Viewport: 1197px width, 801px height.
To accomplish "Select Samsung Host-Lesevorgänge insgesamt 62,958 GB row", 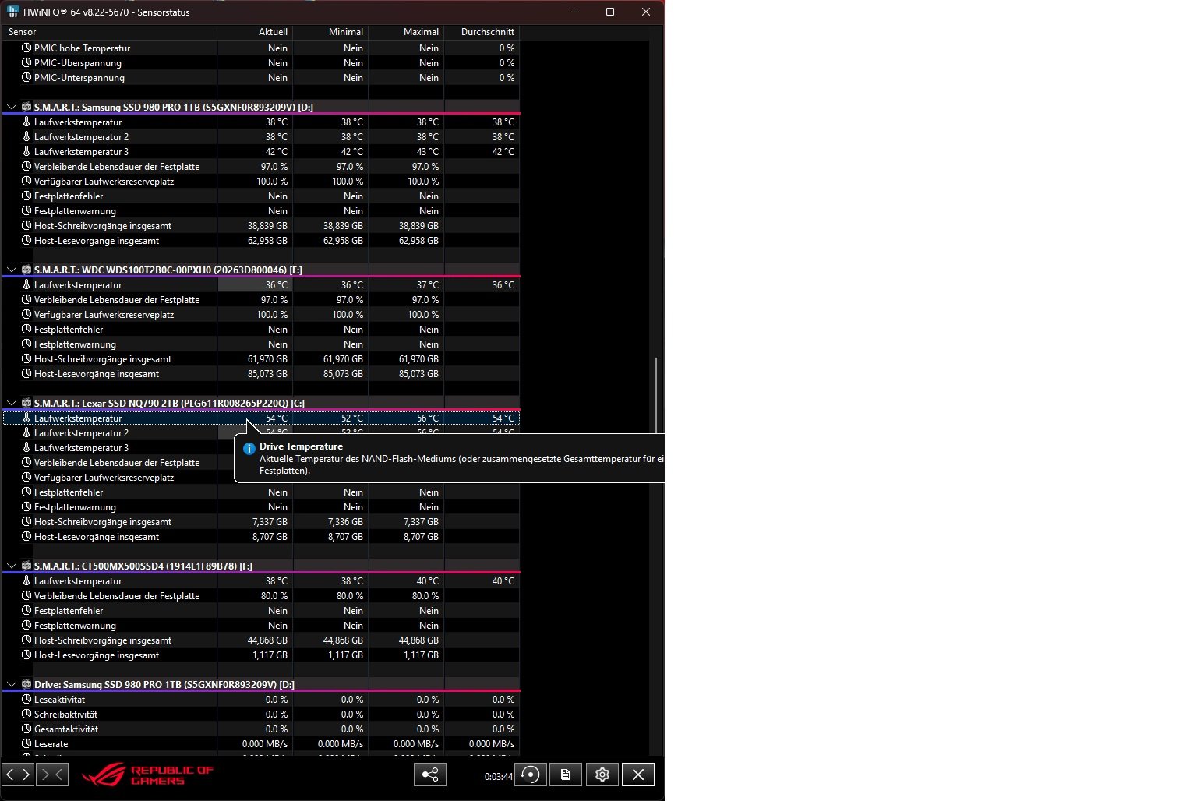I will click(261, 240).
